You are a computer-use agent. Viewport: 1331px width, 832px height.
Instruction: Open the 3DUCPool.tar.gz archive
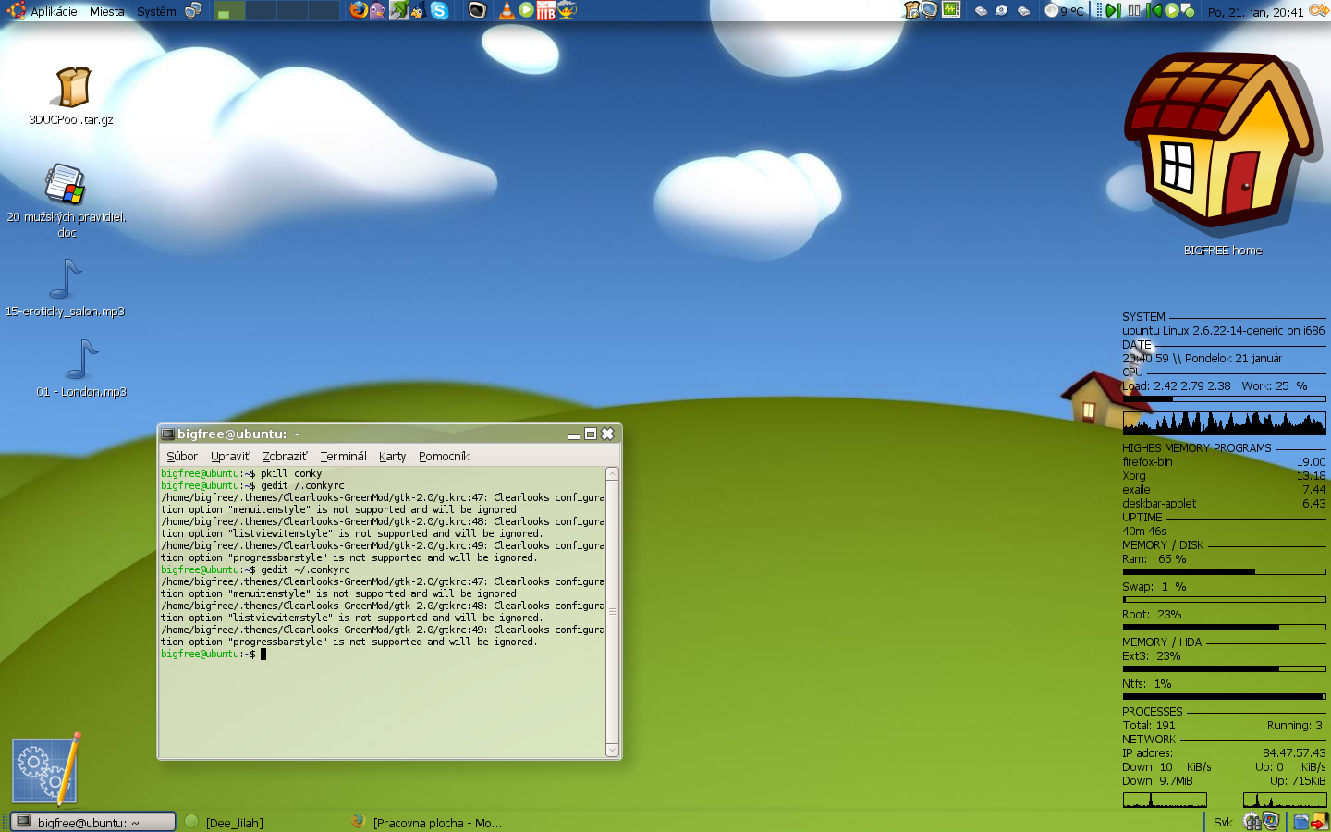[x=72, y=89]
